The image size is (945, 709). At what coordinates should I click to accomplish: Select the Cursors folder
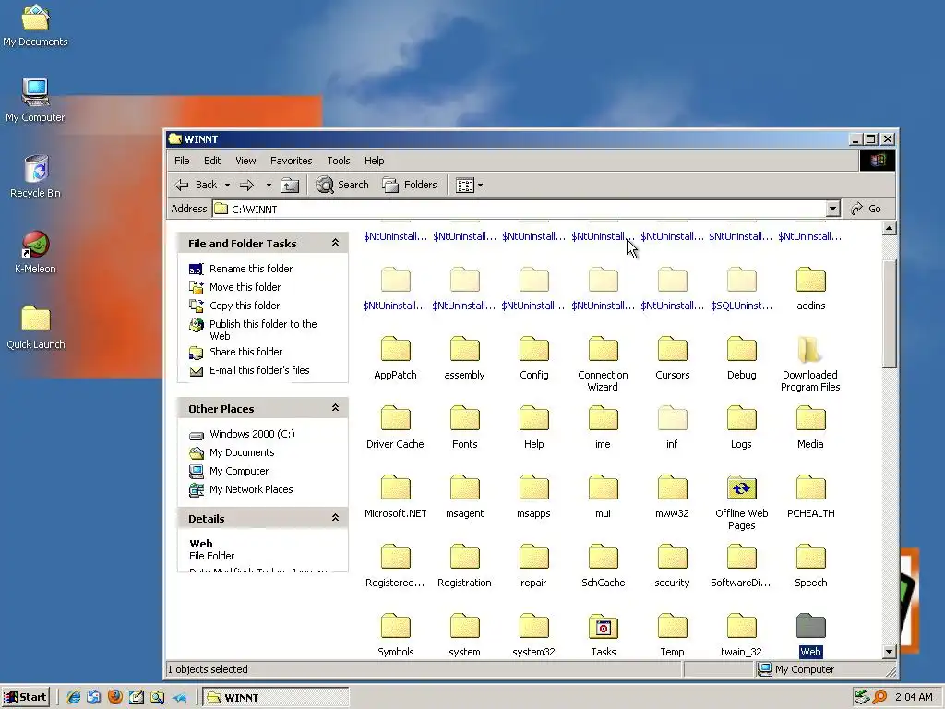click(672, 357)
